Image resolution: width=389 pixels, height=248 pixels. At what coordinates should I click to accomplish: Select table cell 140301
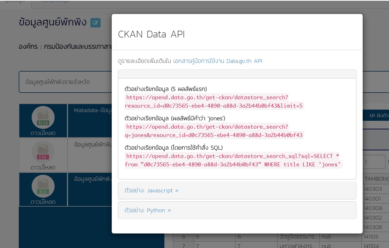click(x=372, y=199)
